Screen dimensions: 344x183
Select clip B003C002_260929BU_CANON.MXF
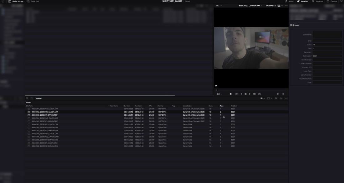pyautogui.click(x=45, y=112)
